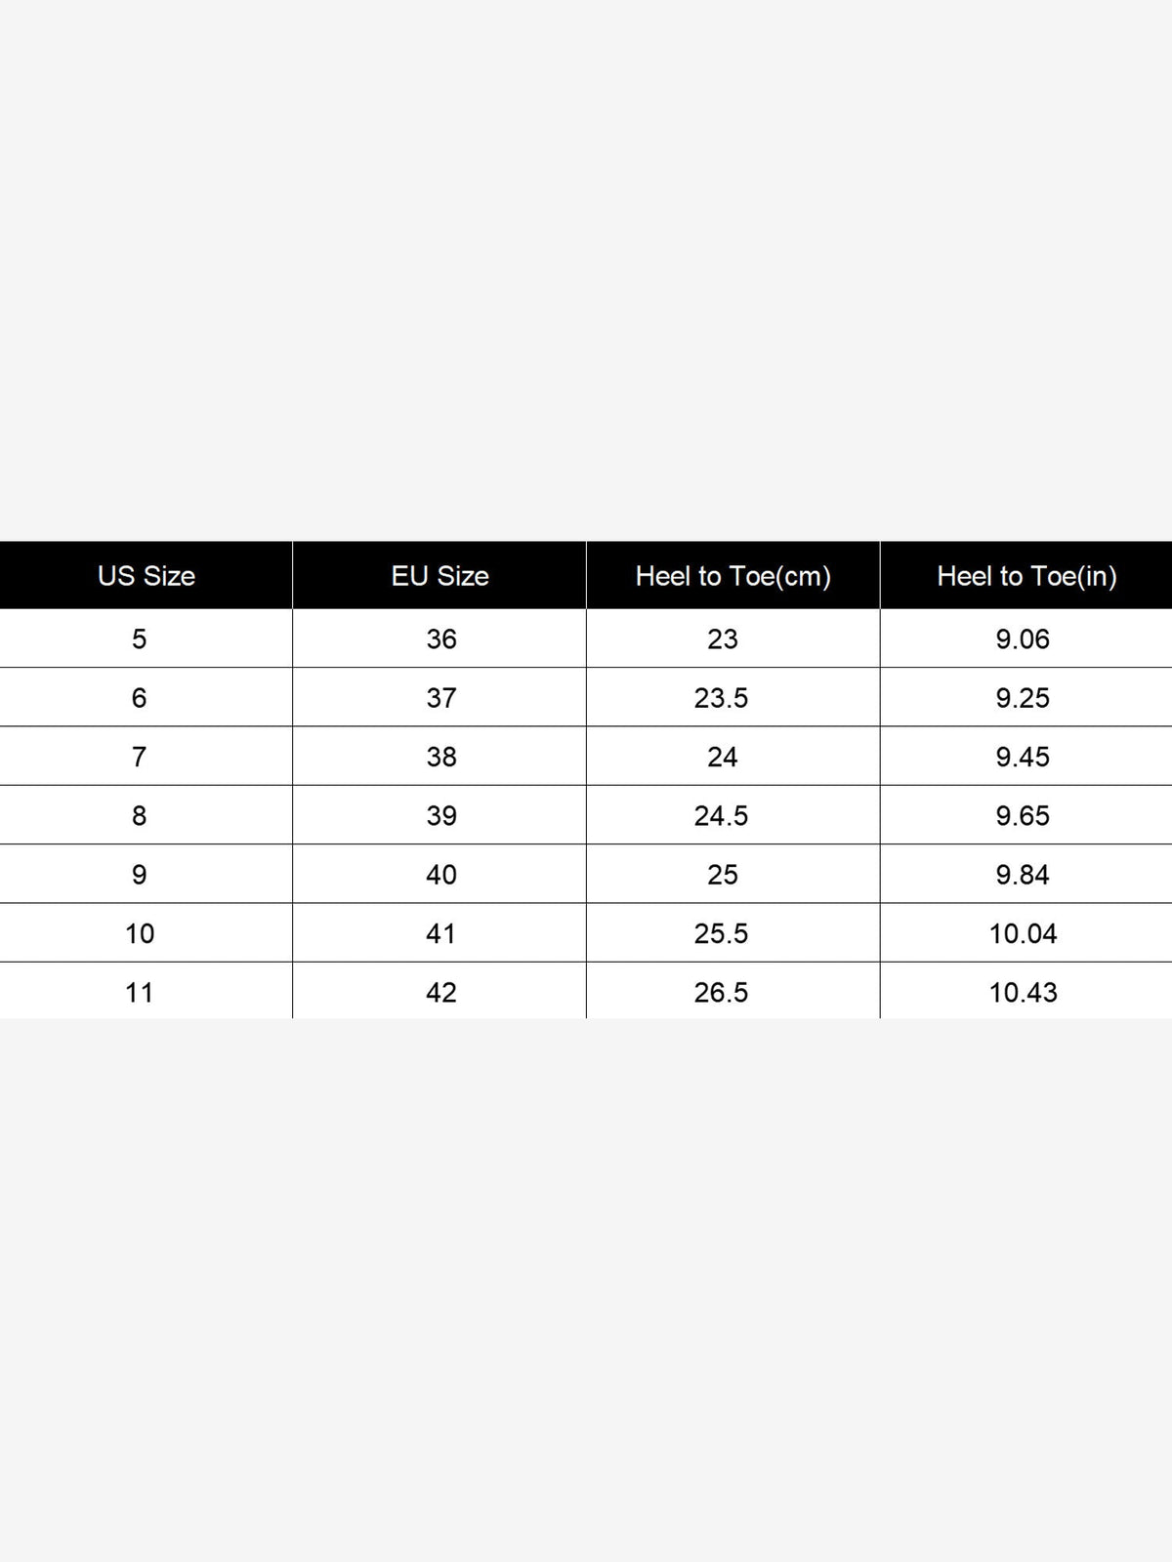Click US size 5 cell

tap(146, 638)
